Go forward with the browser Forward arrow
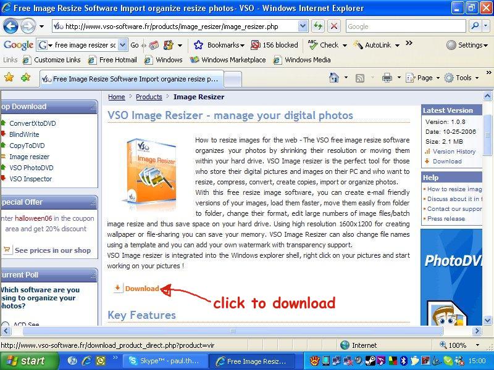The height and width of the screenshot is (370, 494). click(x=28, y=27)
